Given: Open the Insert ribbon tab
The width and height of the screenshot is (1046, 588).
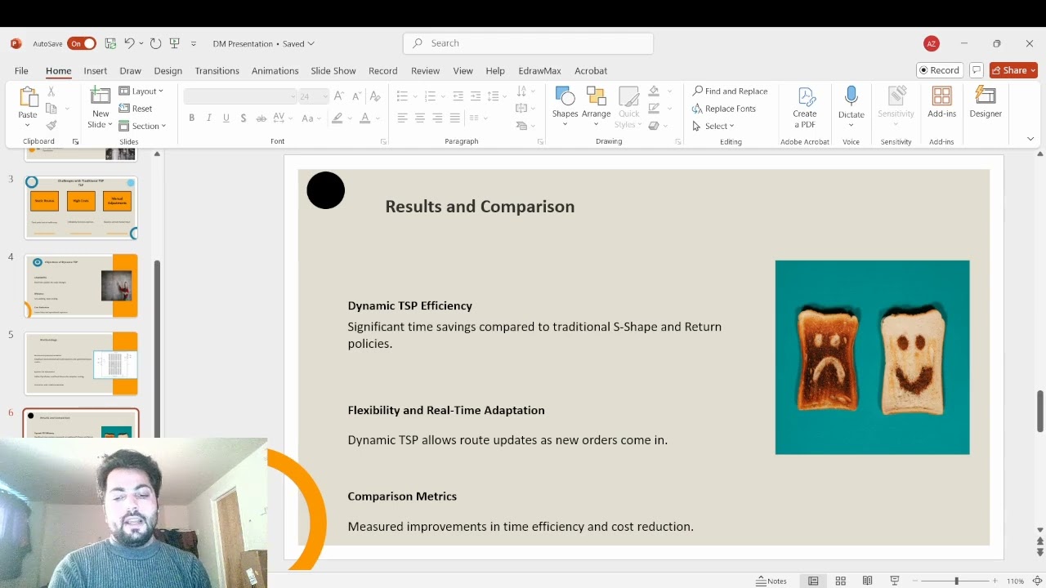Looking at the screenshot, I should click(95, 71).
